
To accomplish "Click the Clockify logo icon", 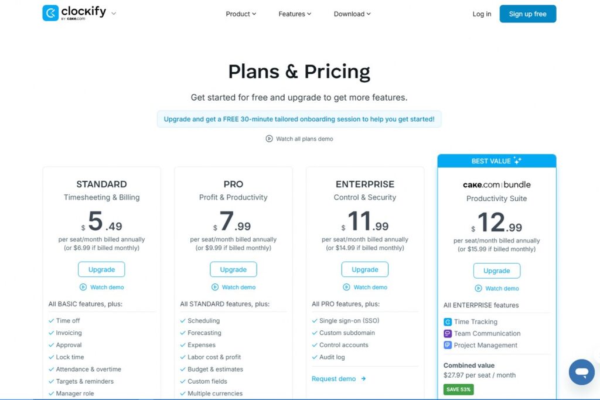I will 50,13.
